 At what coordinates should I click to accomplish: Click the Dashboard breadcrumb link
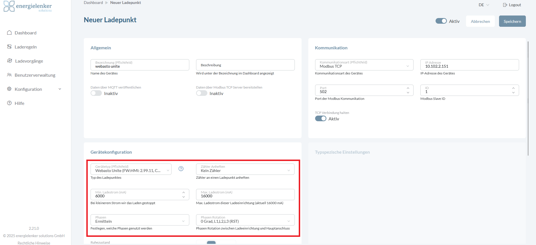tap(93, 3)
